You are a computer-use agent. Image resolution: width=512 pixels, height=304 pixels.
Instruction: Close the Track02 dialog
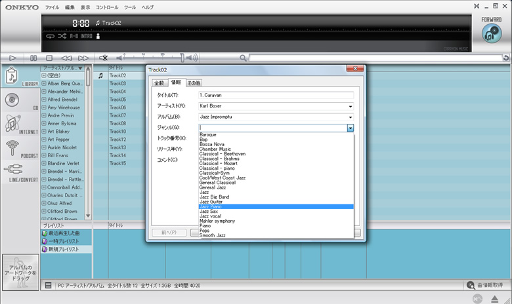(x=355, y=68)
